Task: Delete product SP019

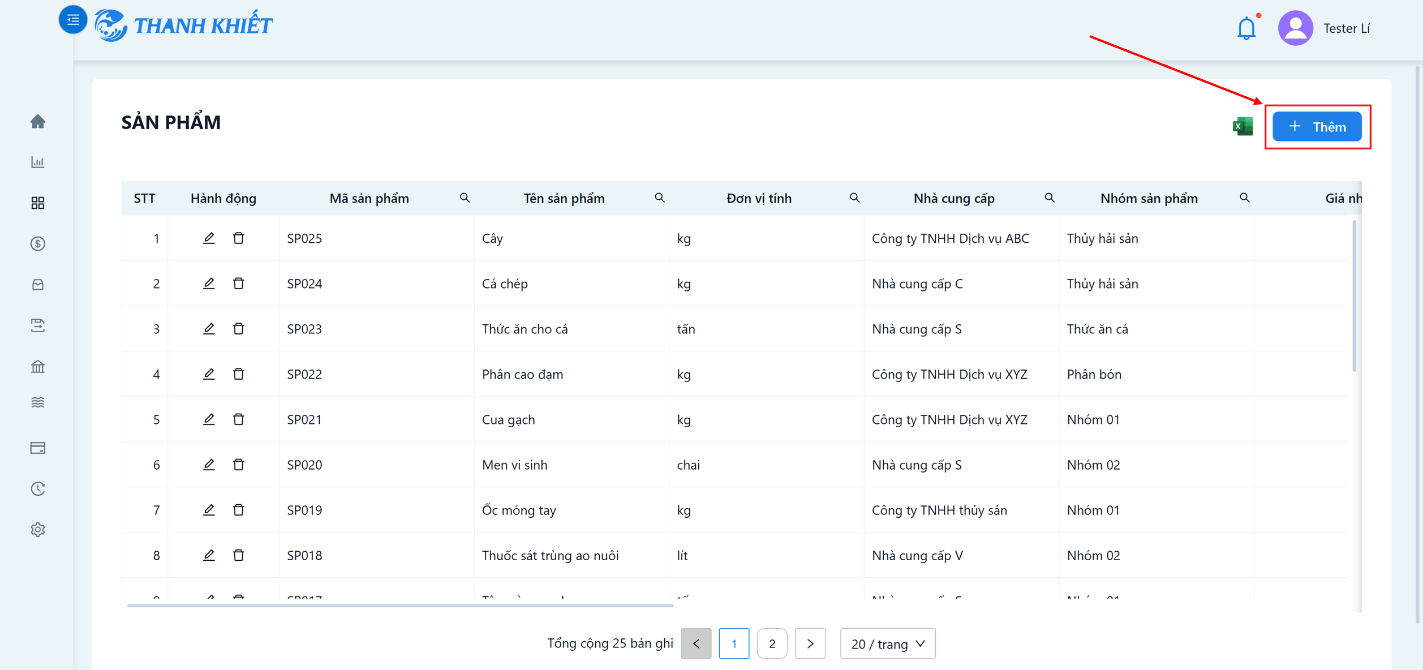Action: coord(239,510)
